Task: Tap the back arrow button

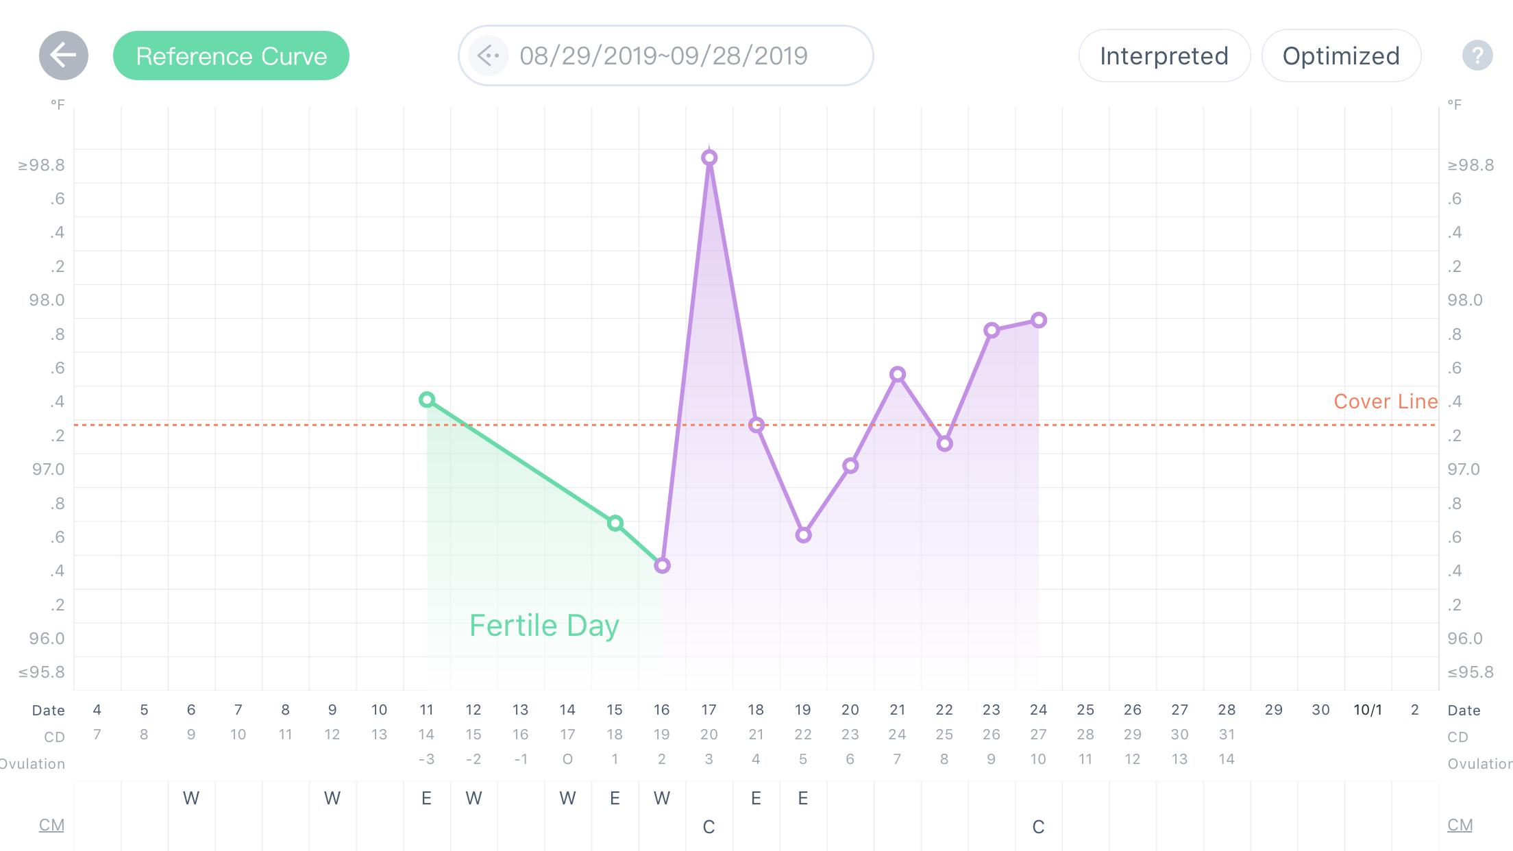Action: click(x=64, y=56)
